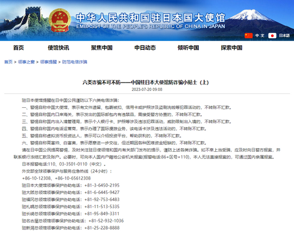
Task: Go to 领事提醒 breadcrumb link
Action: (x=48, y=62)
